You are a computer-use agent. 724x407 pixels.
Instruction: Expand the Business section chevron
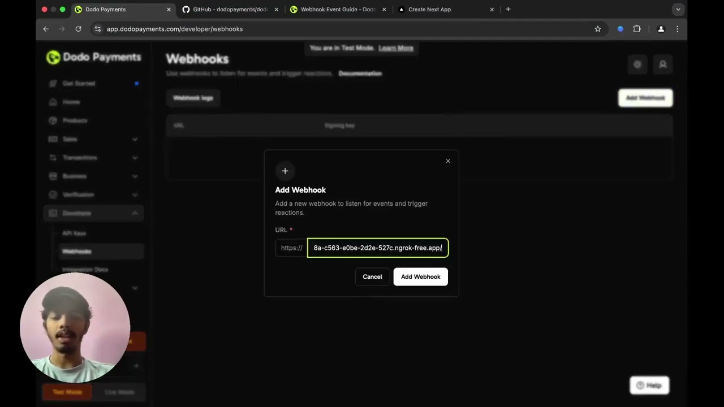click(135, 176)
